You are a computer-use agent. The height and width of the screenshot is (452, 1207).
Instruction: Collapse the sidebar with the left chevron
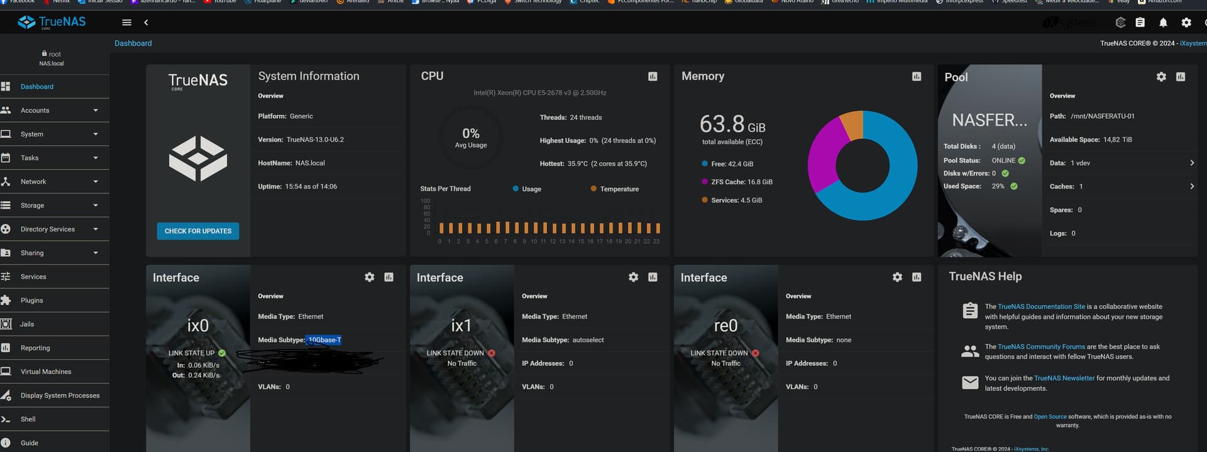pyautogui.click(x=146, y=22)
